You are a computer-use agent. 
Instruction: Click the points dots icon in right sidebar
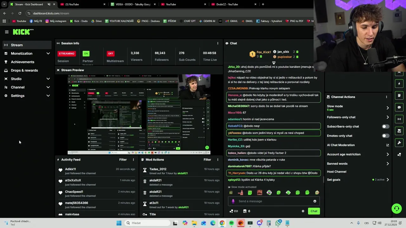399,155
